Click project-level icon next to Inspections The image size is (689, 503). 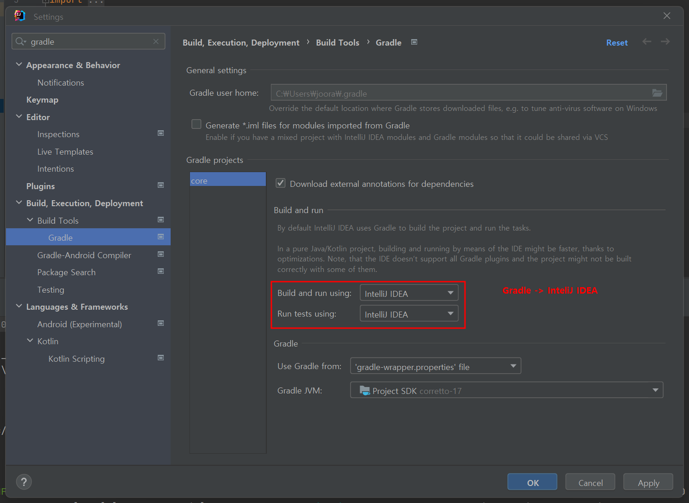point(161,133)
